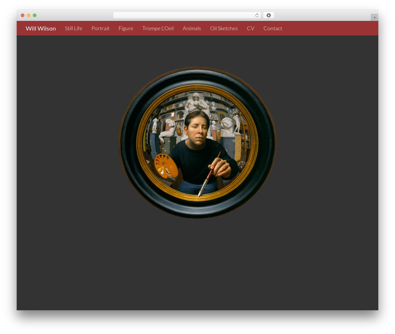Open the Trompe L'Oeil gallery
The width and height of the screenshot is (395, 334).
(x=158, y=28)
